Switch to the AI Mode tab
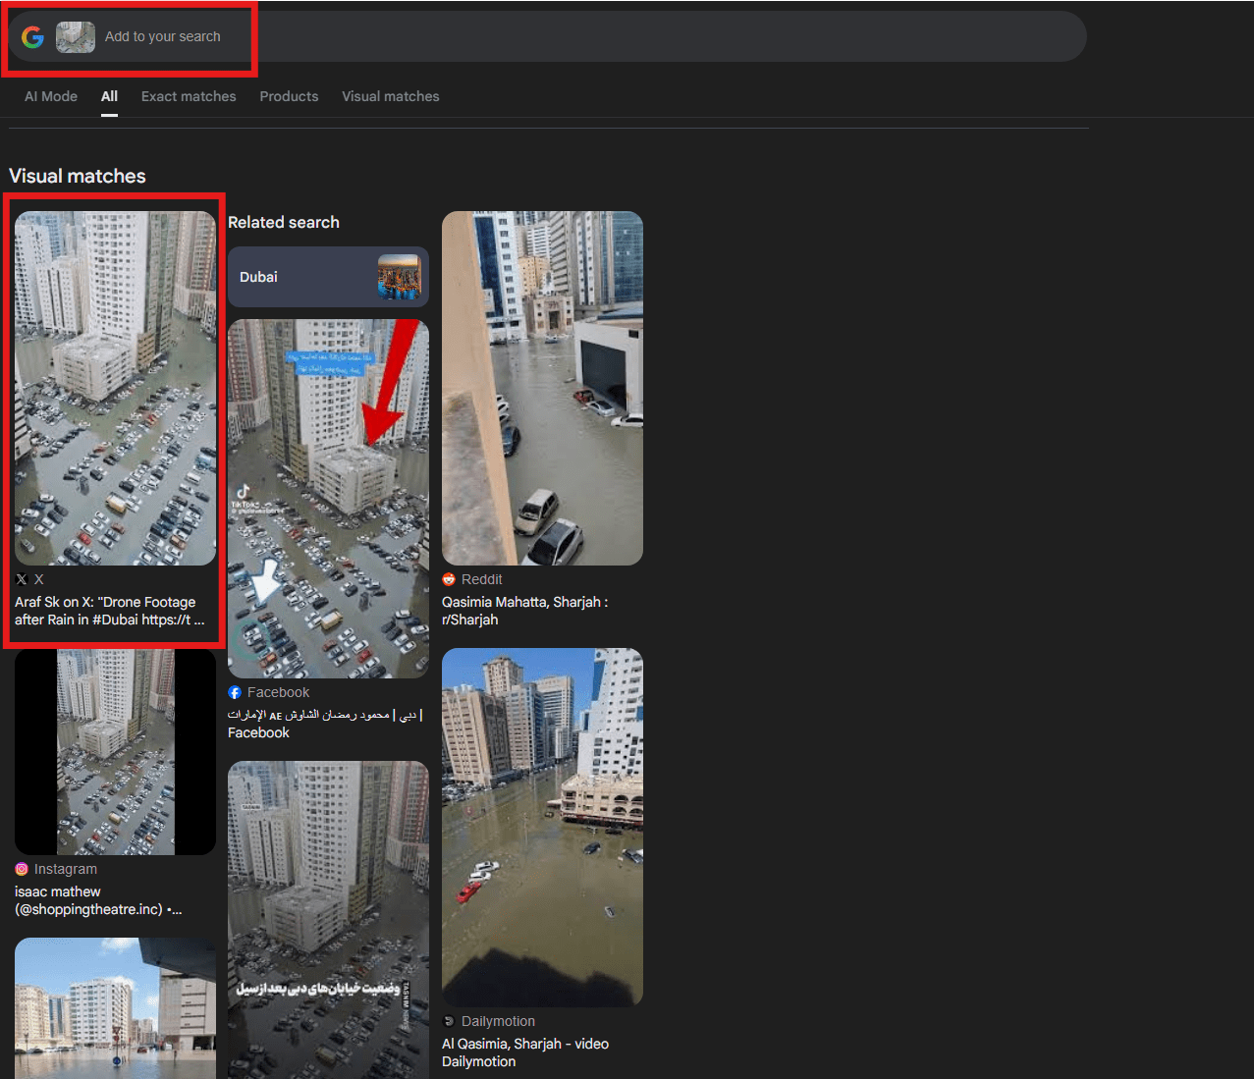 click(51, 96)
